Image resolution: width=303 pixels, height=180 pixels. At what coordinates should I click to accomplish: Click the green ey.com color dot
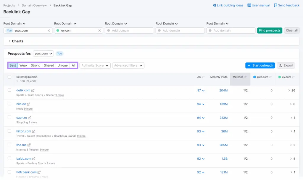click(x=58, y=31)
